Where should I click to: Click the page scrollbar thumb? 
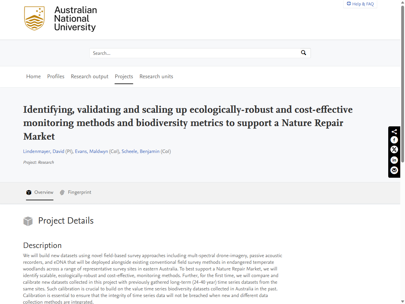tap(402, 84)
